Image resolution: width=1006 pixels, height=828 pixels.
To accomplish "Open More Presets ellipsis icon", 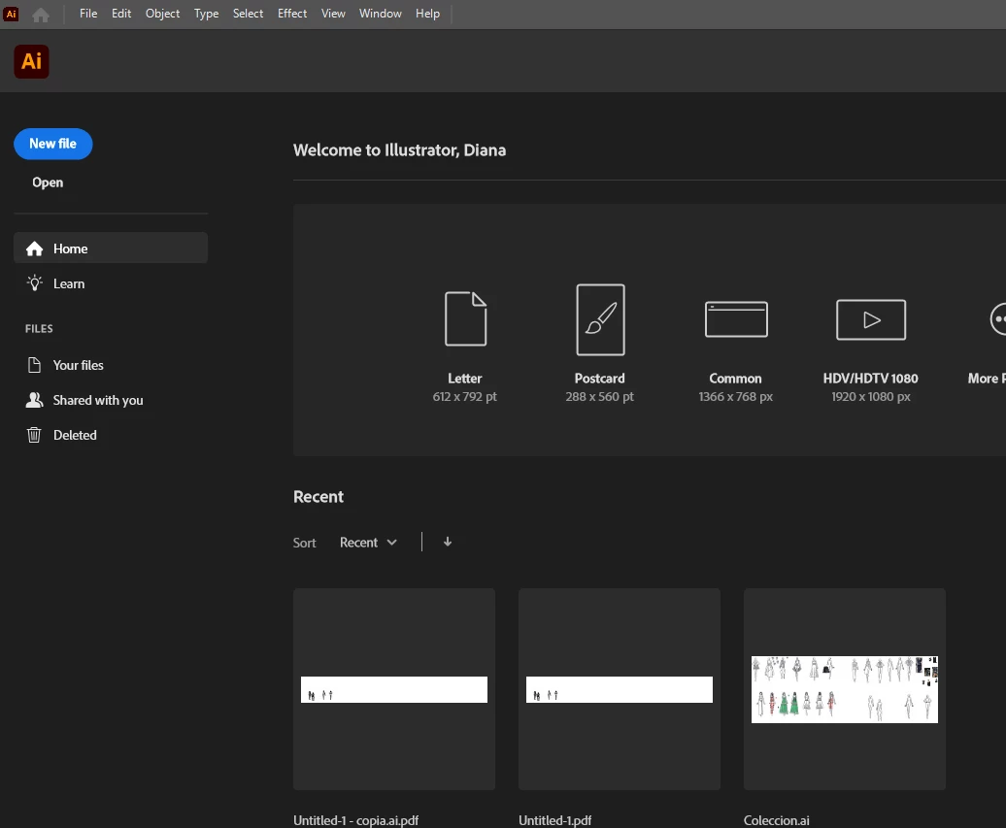I will 997,318.
